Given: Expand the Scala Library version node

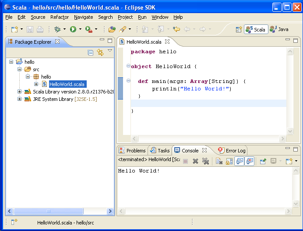Looking at the screenshot, I should point(20,92).
